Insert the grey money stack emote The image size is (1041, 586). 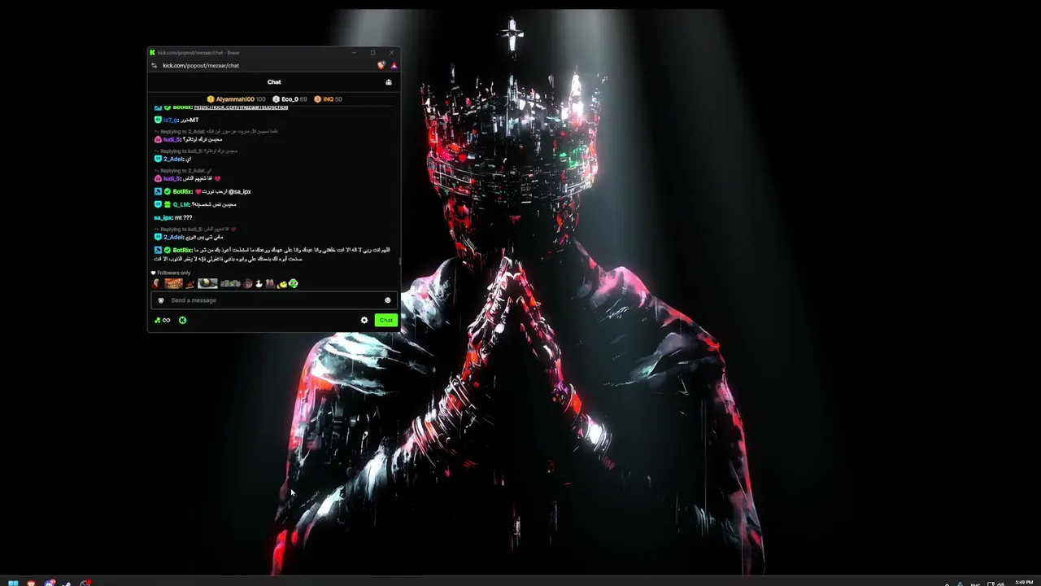(230, 283)
